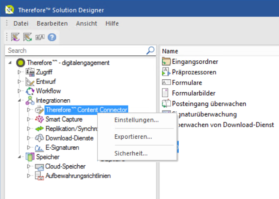This screenshot has height=199, width=279.
Task: Select the Entwurf tree item
Action: 46,82
